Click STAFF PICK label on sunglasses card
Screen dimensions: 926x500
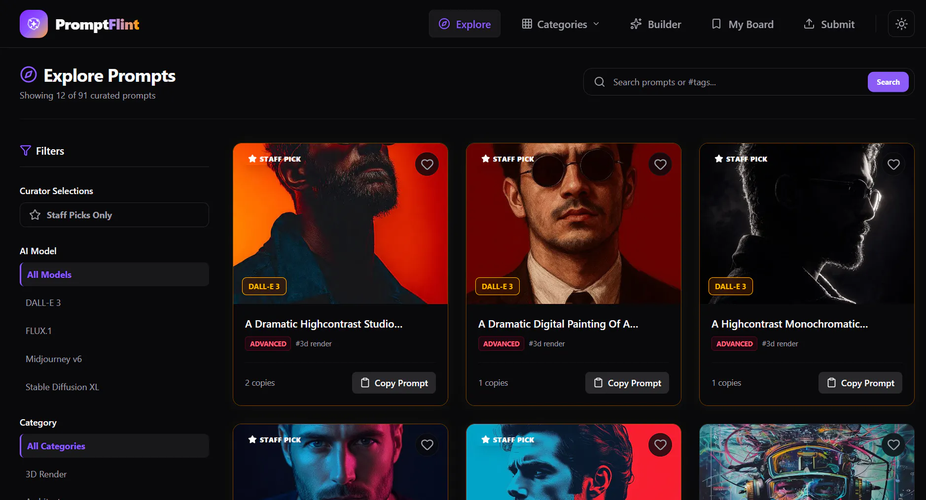coord(508,159)
